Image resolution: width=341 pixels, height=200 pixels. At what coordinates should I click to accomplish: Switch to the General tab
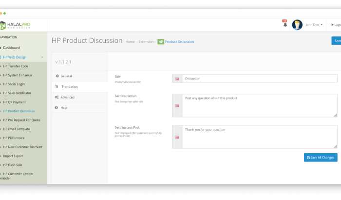click(66, 76)
